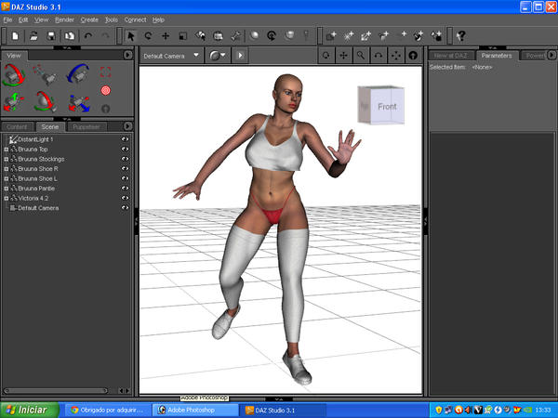The image size is (558, 418).
Task: Click the speaker volume tray icon
Action: click(x=469, y=411)
